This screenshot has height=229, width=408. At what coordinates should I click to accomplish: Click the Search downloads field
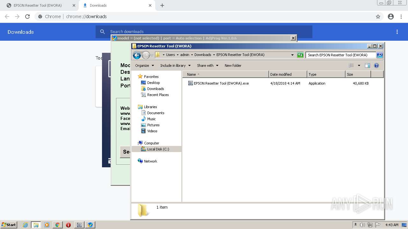[204, 32]
